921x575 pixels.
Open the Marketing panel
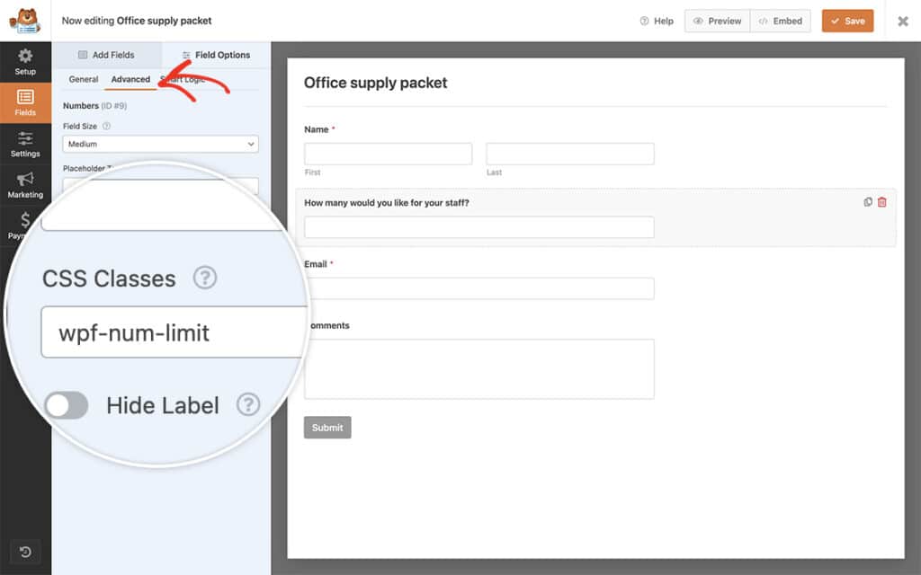pos(24,184)
